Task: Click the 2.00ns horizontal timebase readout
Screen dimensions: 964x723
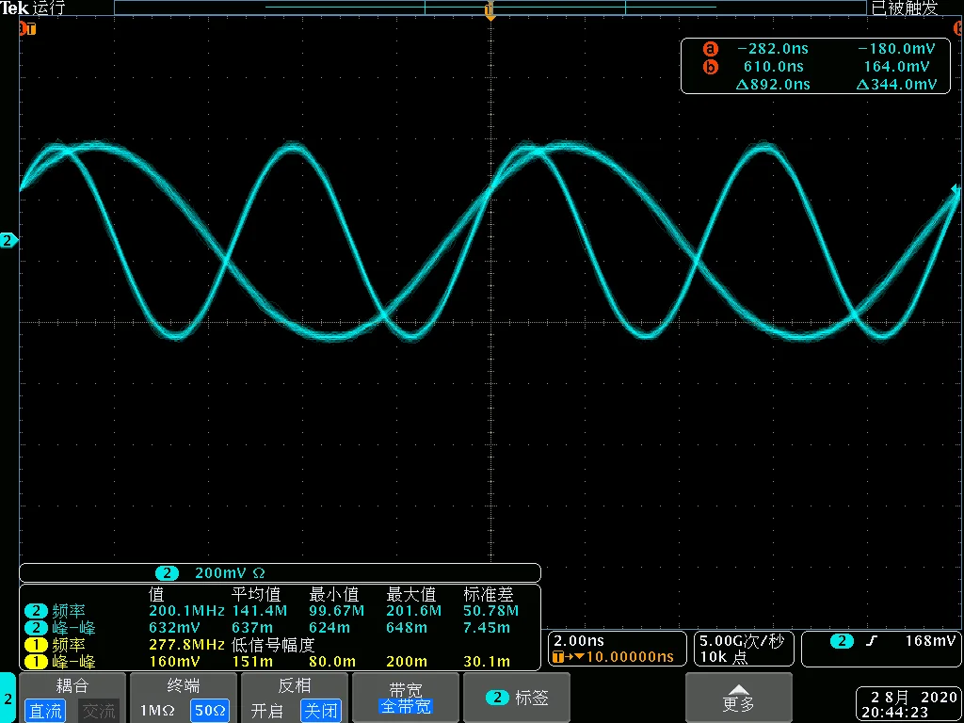Action: (580, 640)
